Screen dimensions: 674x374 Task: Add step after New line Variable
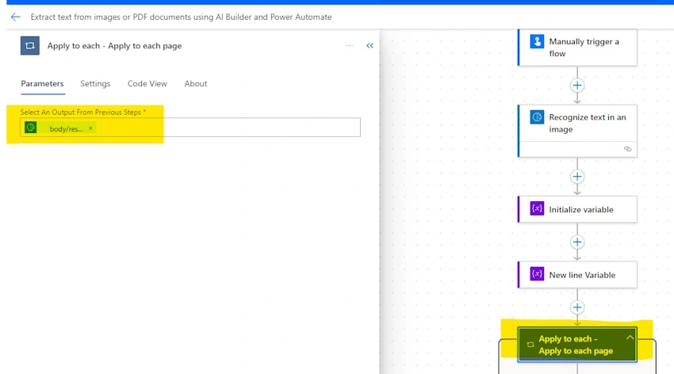click(x=577, y=307)
